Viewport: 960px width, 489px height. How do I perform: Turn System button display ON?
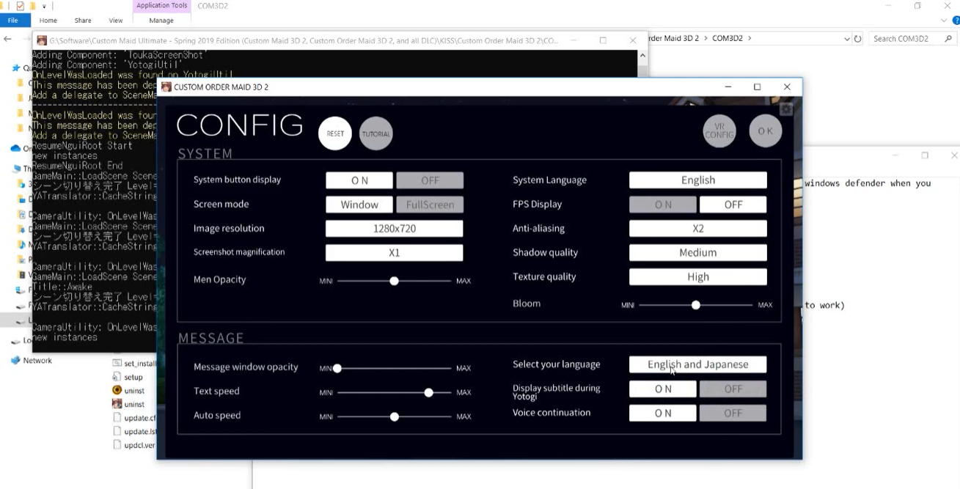click(359, 180)
